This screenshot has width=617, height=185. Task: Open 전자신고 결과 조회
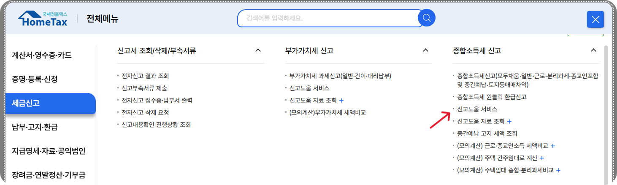tap(145, 76)
